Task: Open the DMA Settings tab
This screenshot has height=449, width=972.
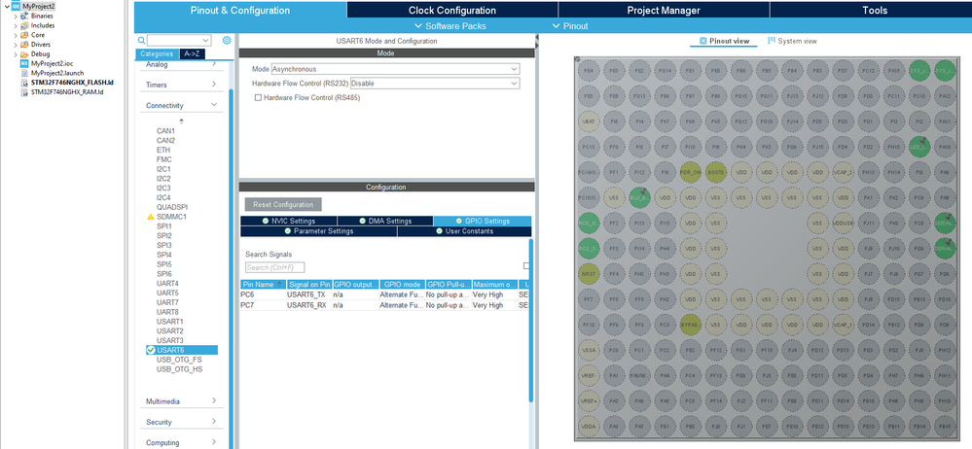Action: (x=385, y=221)
